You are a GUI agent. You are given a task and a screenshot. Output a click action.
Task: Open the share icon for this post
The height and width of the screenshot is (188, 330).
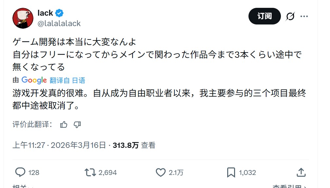301,172
